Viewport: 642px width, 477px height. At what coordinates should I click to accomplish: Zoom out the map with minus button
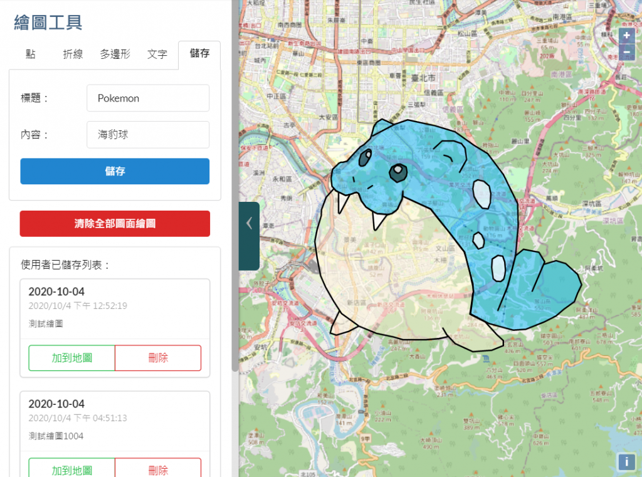point(626,52)
